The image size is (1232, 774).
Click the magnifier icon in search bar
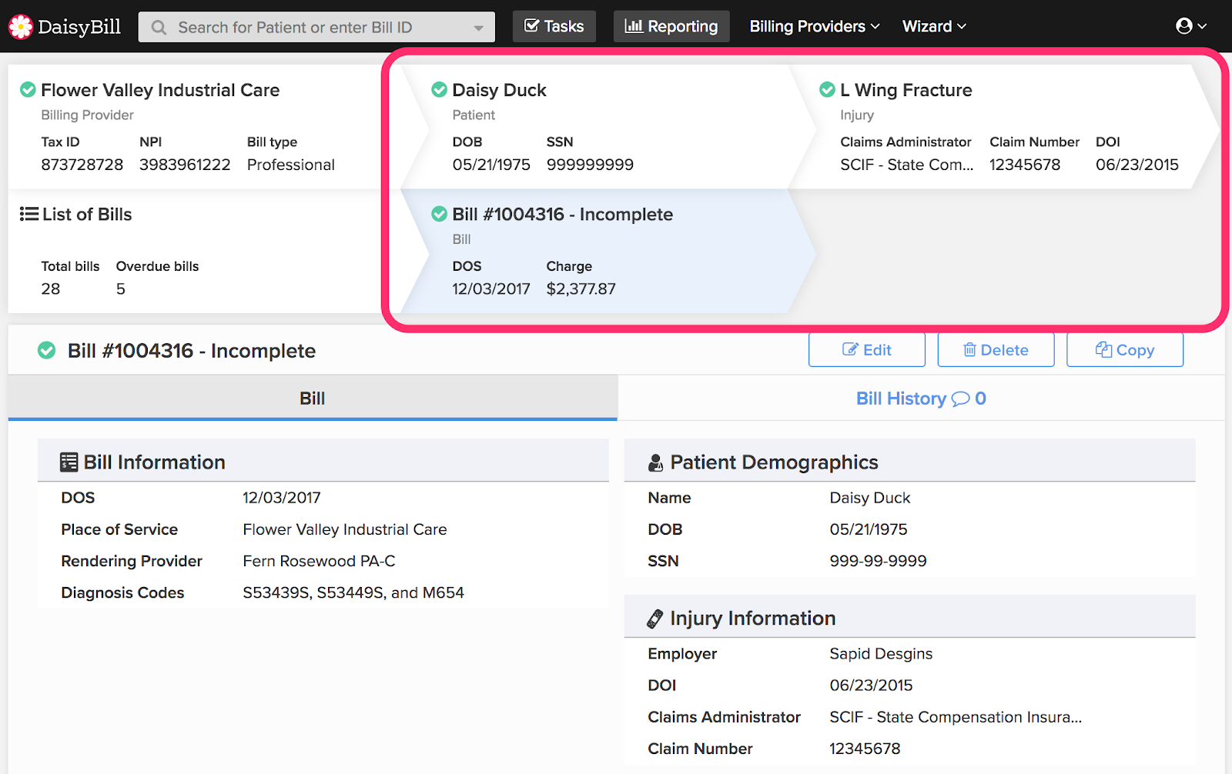point(159,28)
